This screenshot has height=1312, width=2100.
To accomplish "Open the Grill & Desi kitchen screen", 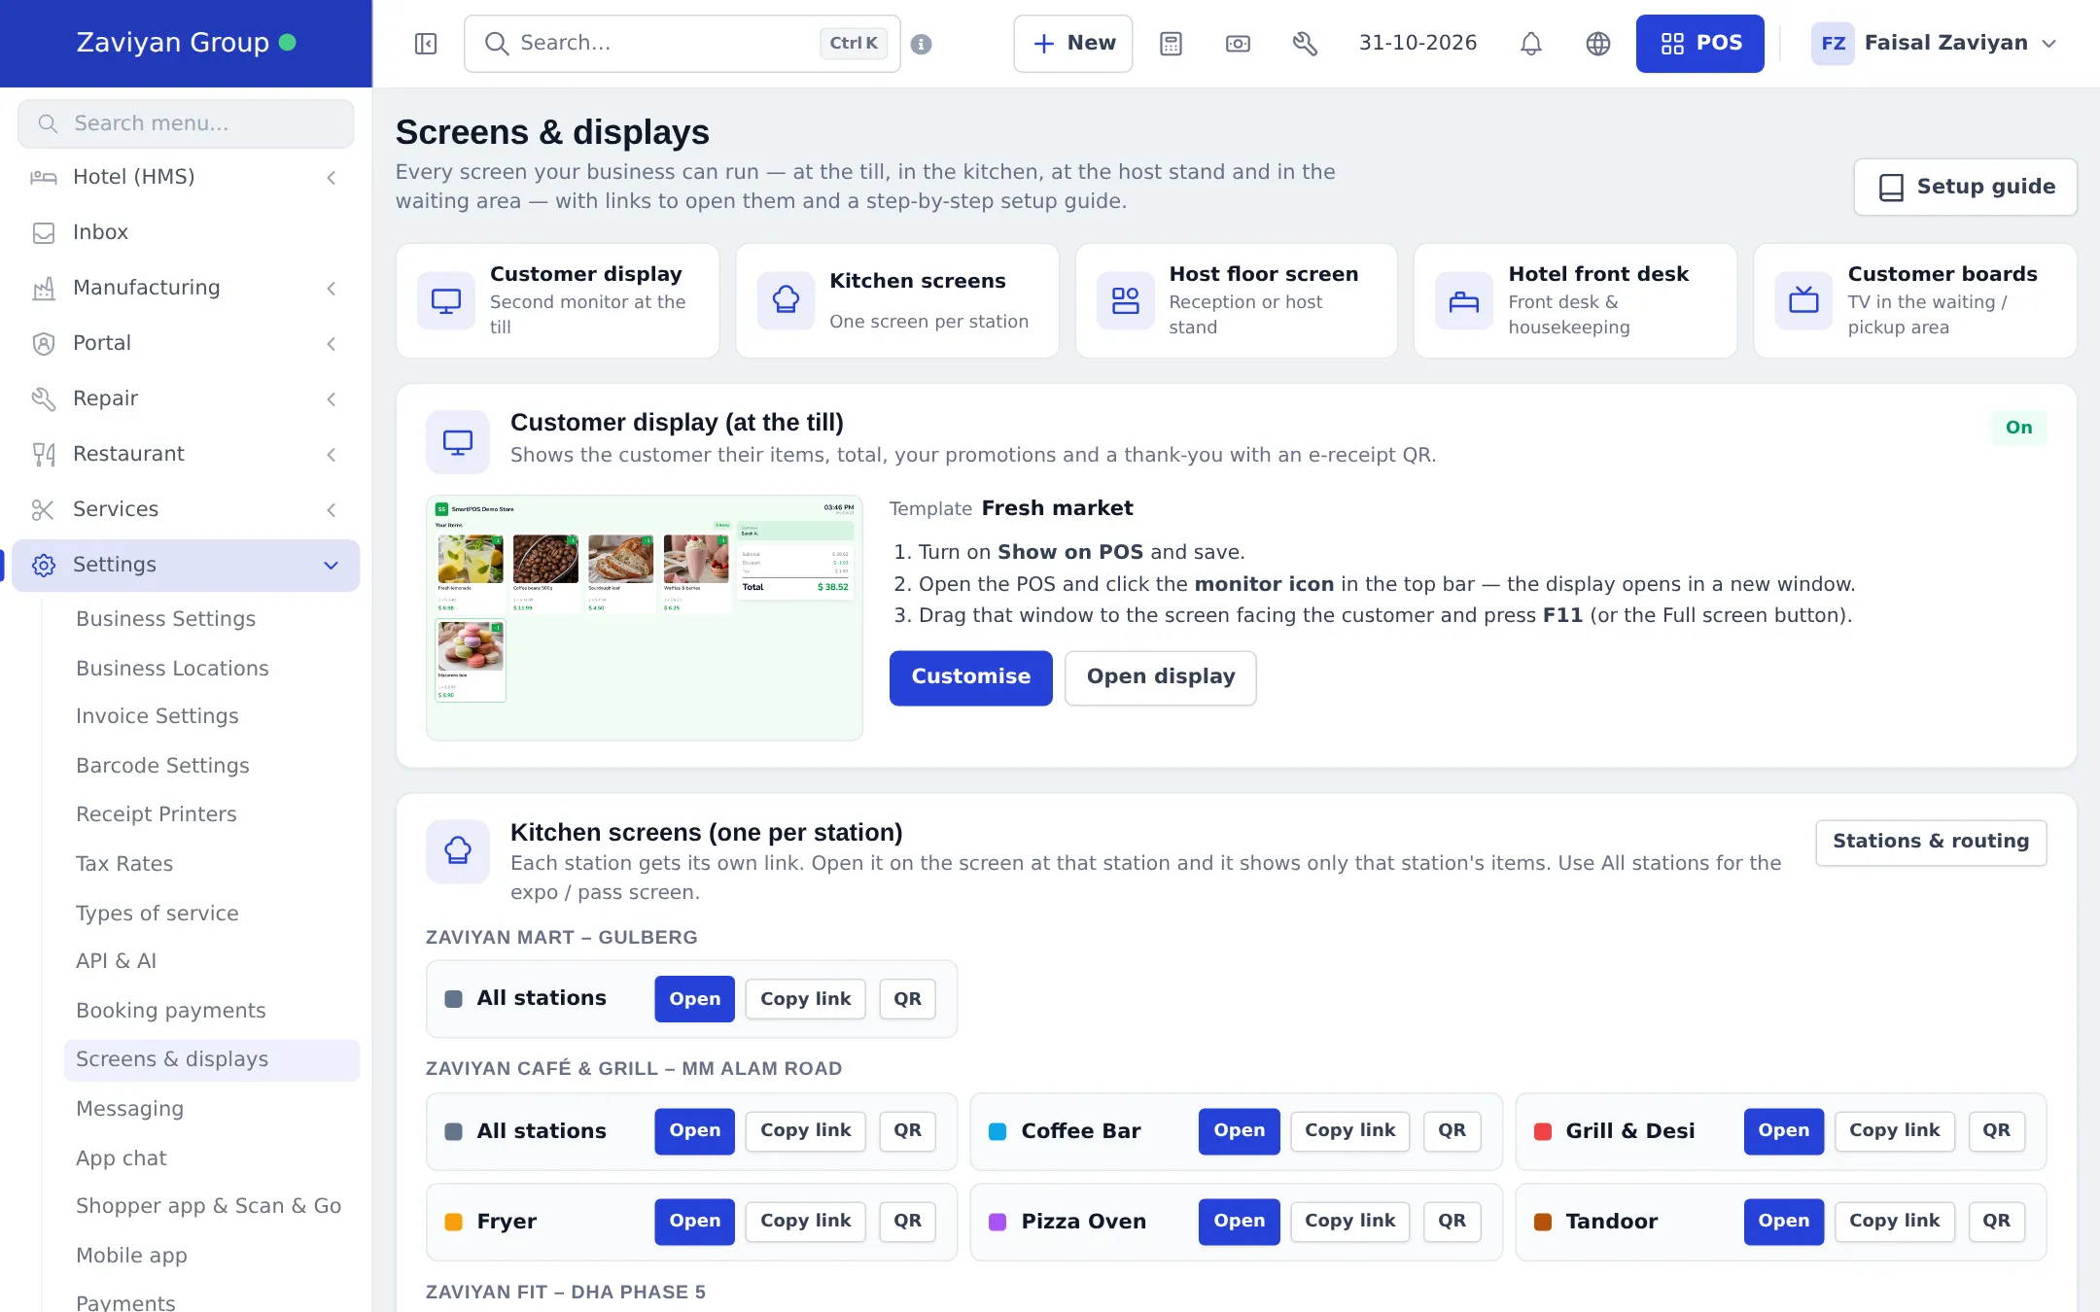I will pyautogui.click(x=1783, y=1131).
